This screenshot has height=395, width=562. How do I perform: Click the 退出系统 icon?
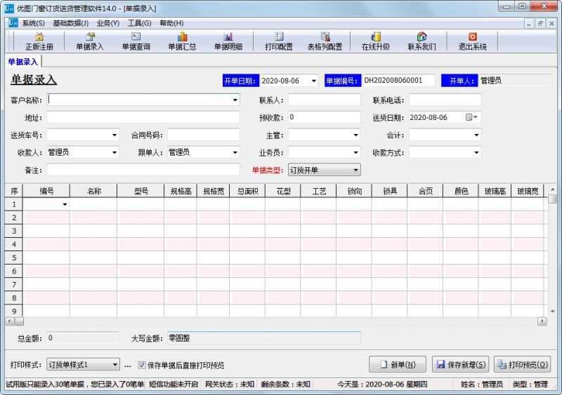472,41
